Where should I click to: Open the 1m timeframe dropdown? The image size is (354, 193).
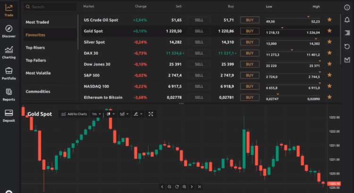pyautogui.click(x=96, y=114)
